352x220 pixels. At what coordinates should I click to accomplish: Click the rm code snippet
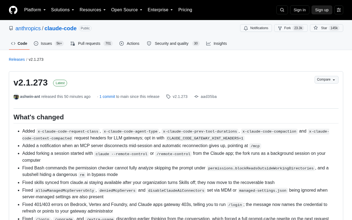pos(82,175)
